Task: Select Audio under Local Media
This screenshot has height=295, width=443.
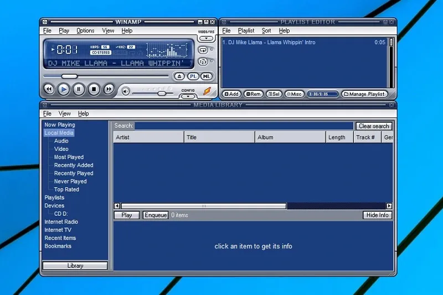Action: 61,141
